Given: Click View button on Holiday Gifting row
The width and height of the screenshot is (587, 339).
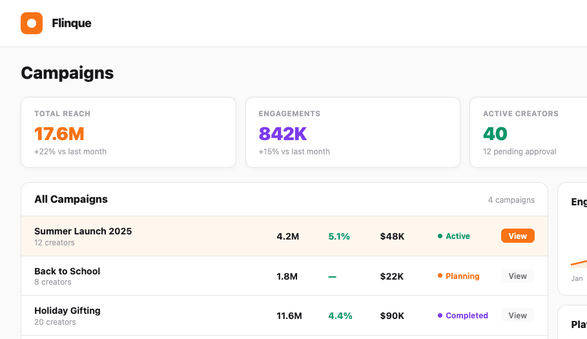Looking at the screenshot, I should 517,316.
